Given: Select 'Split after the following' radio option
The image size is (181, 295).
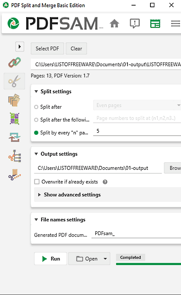Looking at the screenshot, I should tap(36, 120).
